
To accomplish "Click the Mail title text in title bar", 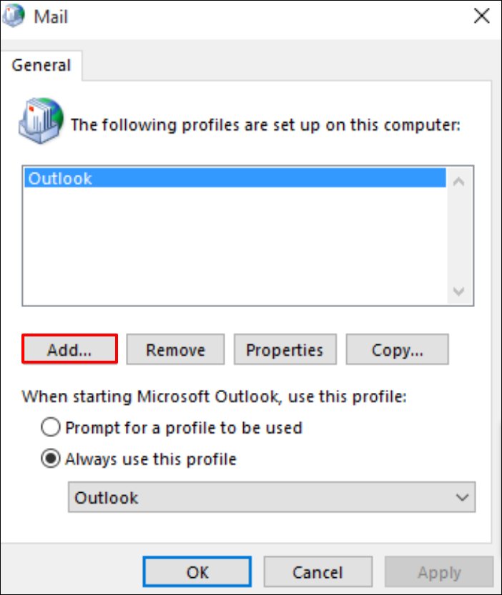I will point(51,16).
